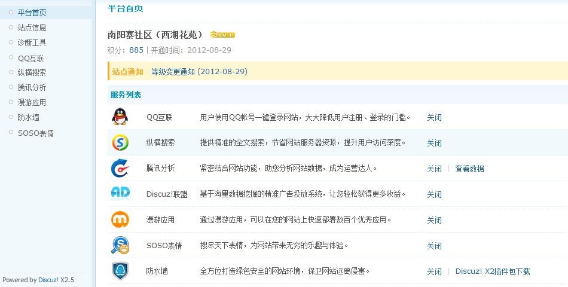Image resolution: width=568 pixels, height=287 pixels.
Task: Select 防水墙 in the sidebar
Action: (x=28, y=117)
